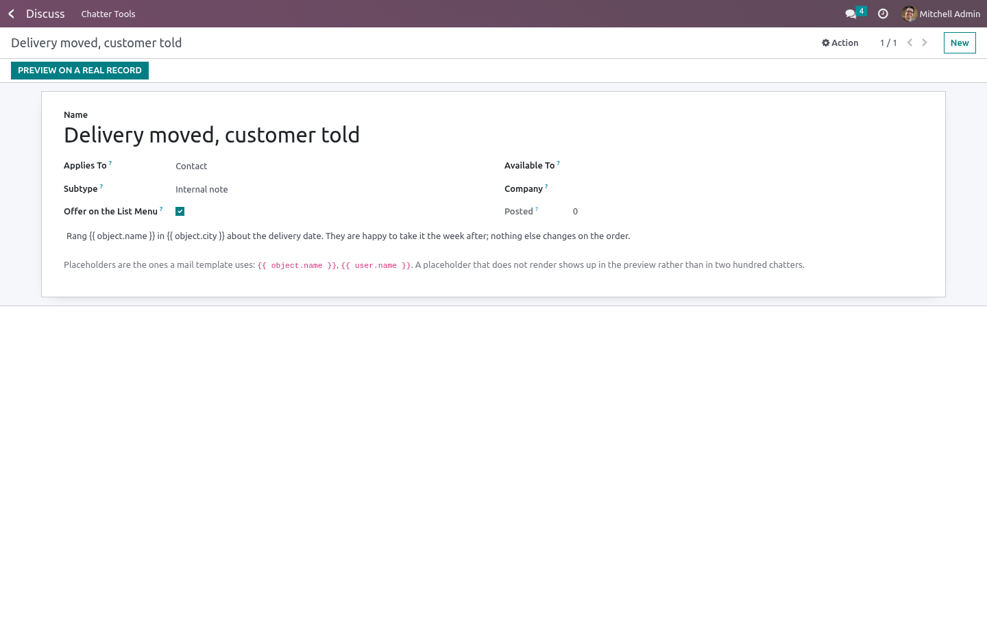
Task: Show help tooltip for Subtype
Action: pos(101,186)
